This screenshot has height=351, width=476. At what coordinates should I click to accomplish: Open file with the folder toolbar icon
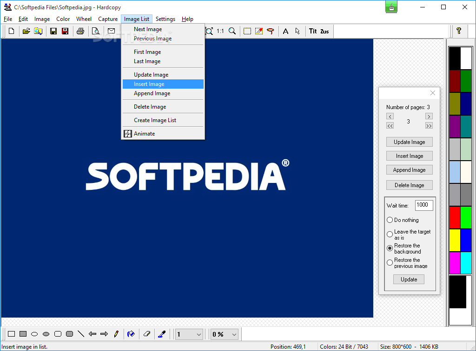26,31
